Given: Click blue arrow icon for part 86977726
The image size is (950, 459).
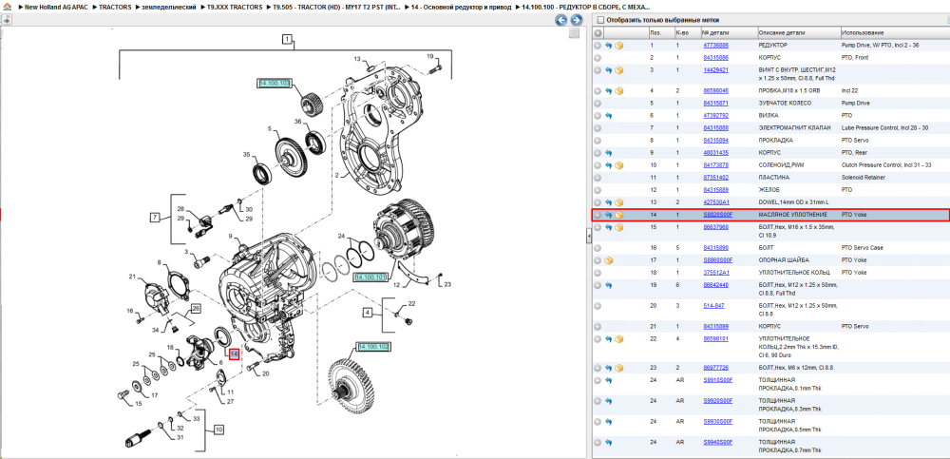Looking at the screenshot, I should coord(609,368).
